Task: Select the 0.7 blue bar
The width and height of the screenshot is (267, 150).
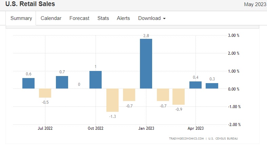Action: tap(62, 82)
